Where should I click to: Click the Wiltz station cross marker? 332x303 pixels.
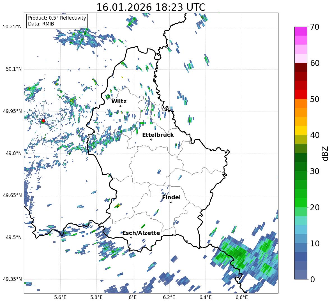121,106
